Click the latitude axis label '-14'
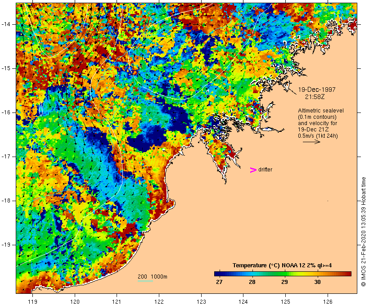The width and height of the screenshot is (369, 306). tap(5, 24)
